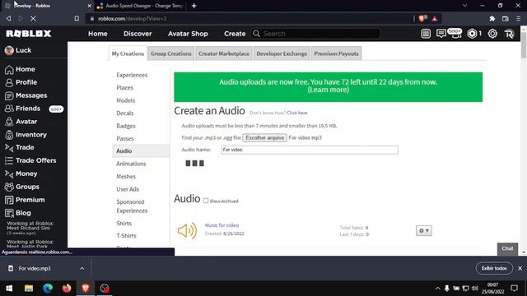
Task: Open Discover in the top navigation
Action: (138, 34)
